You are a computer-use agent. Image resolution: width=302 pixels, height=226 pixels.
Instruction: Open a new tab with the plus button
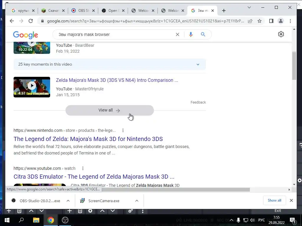coord(224,11)
